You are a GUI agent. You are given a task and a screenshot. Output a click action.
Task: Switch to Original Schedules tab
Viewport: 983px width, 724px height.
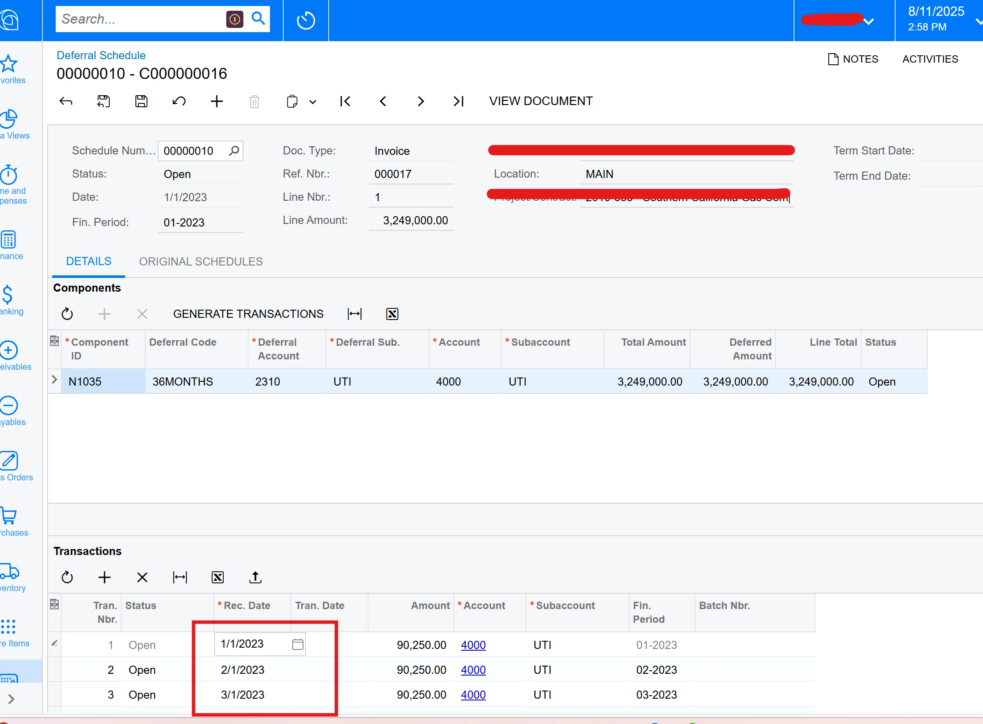point(201,262)
